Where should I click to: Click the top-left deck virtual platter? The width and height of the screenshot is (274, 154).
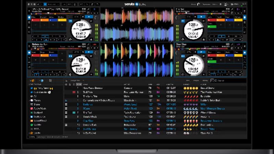pyautogui.click(x=81, y=30)
